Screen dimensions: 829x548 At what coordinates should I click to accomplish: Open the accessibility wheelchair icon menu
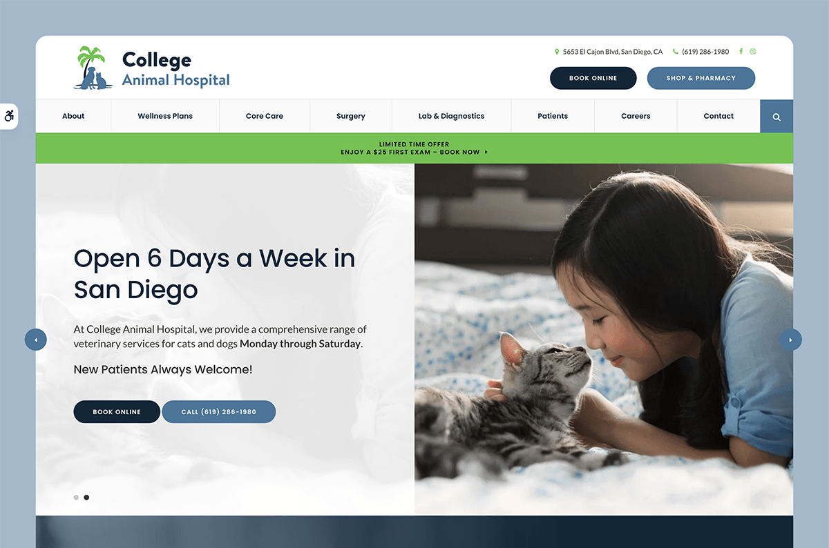[9, 116]
